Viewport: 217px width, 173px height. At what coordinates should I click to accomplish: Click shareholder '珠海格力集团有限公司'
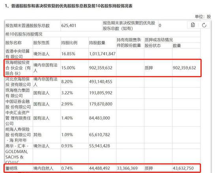pyautogui.click(x=18, y=93)
